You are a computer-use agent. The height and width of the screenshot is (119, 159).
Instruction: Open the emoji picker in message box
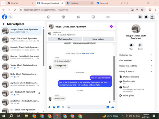point(108,107)
